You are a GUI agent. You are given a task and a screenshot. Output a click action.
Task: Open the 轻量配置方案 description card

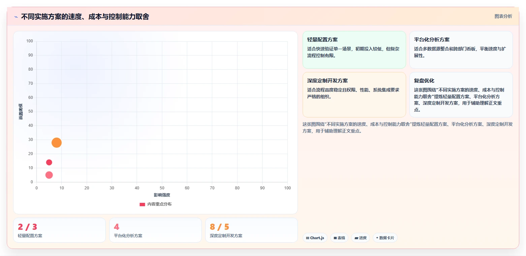point(354,50)
